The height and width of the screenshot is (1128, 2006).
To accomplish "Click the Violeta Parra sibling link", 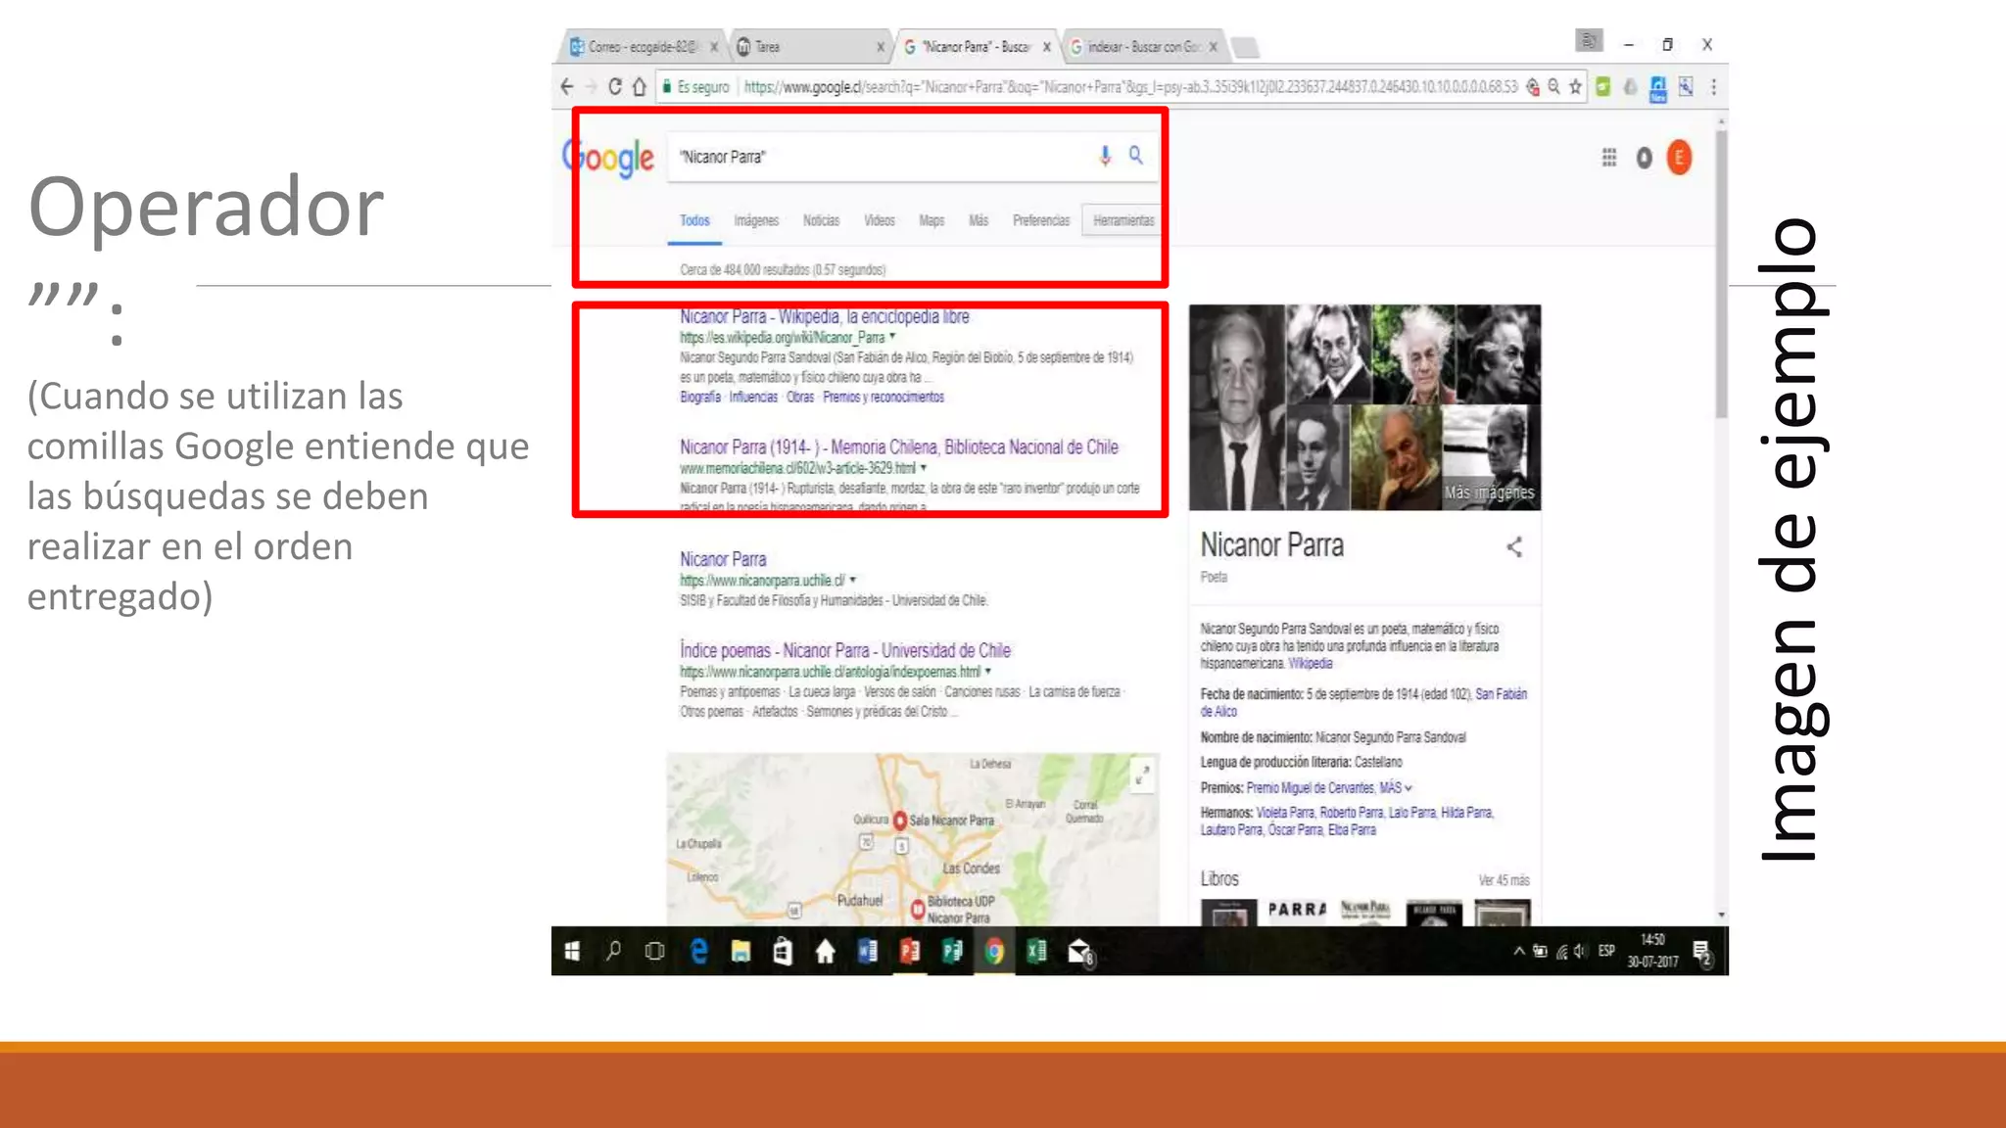I will (1285, 812).
